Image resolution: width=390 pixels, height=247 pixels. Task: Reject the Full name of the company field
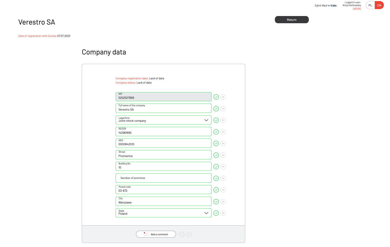pos(223,109)
